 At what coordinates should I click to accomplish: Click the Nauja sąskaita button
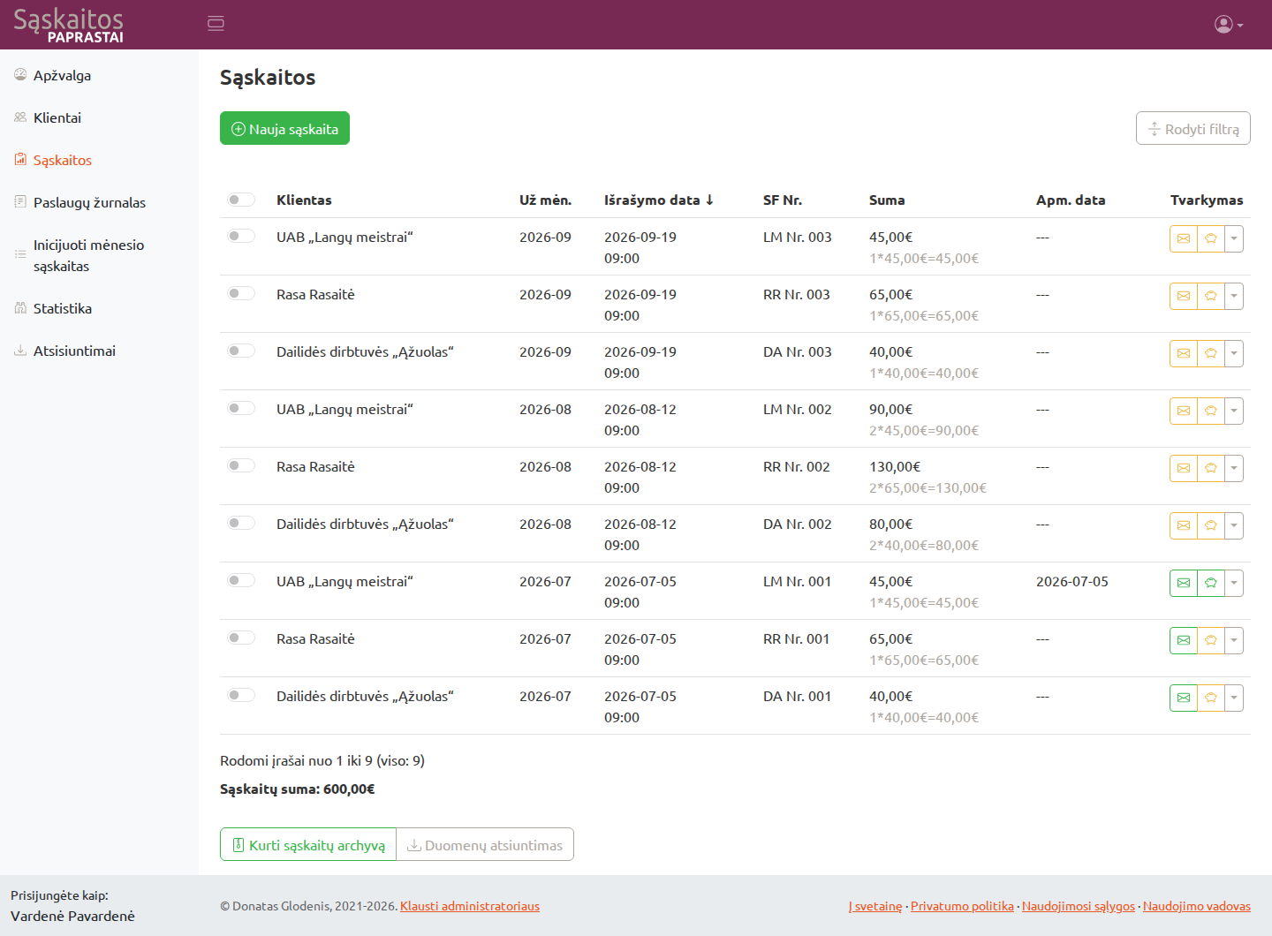pyautogui.click(x=284, y=128)
